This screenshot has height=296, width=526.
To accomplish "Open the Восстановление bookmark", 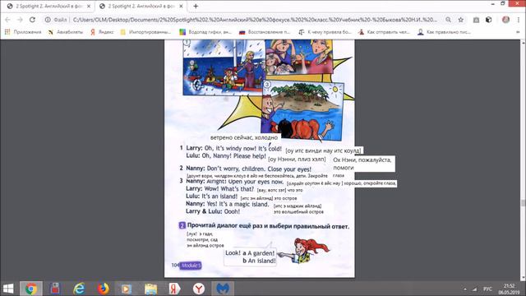I will tap(265, 32).
